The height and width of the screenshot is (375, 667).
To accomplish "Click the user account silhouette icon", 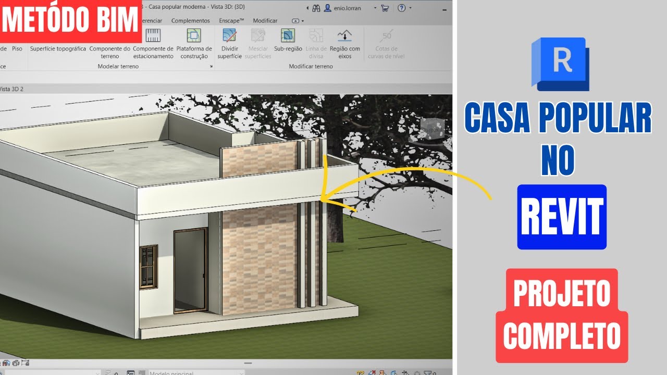I will tap(328, 8).
